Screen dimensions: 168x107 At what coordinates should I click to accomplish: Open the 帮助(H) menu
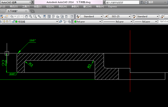pos(100,6)
